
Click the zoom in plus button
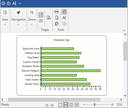coord(112,104)
